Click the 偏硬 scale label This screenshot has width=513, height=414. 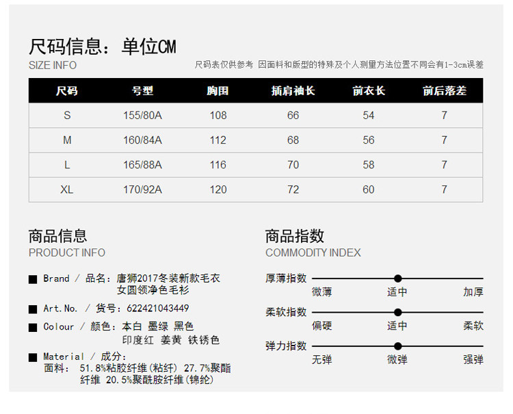[322, 326]
